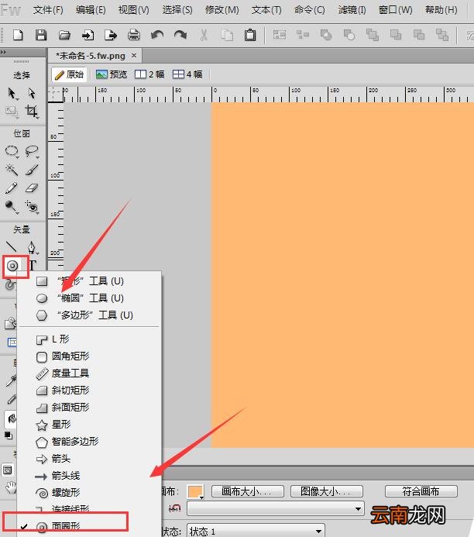Collapse the toolbox with double-arrow expander
The image size is (474, 537).
coord(3,52)
